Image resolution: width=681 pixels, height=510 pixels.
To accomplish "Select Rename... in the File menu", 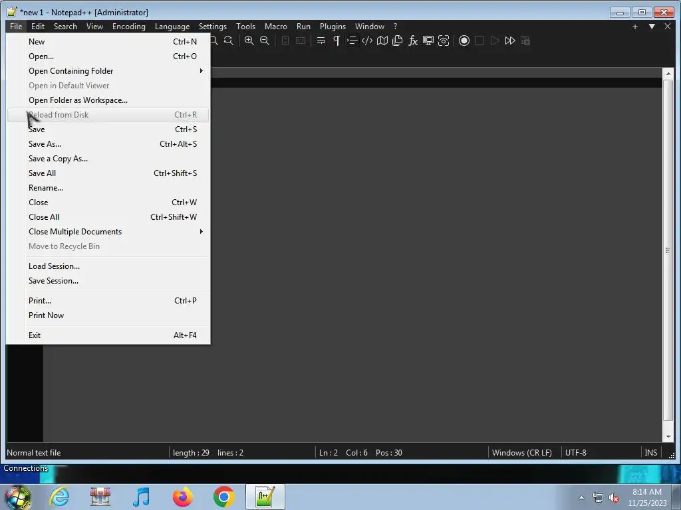I will [108, 188].
